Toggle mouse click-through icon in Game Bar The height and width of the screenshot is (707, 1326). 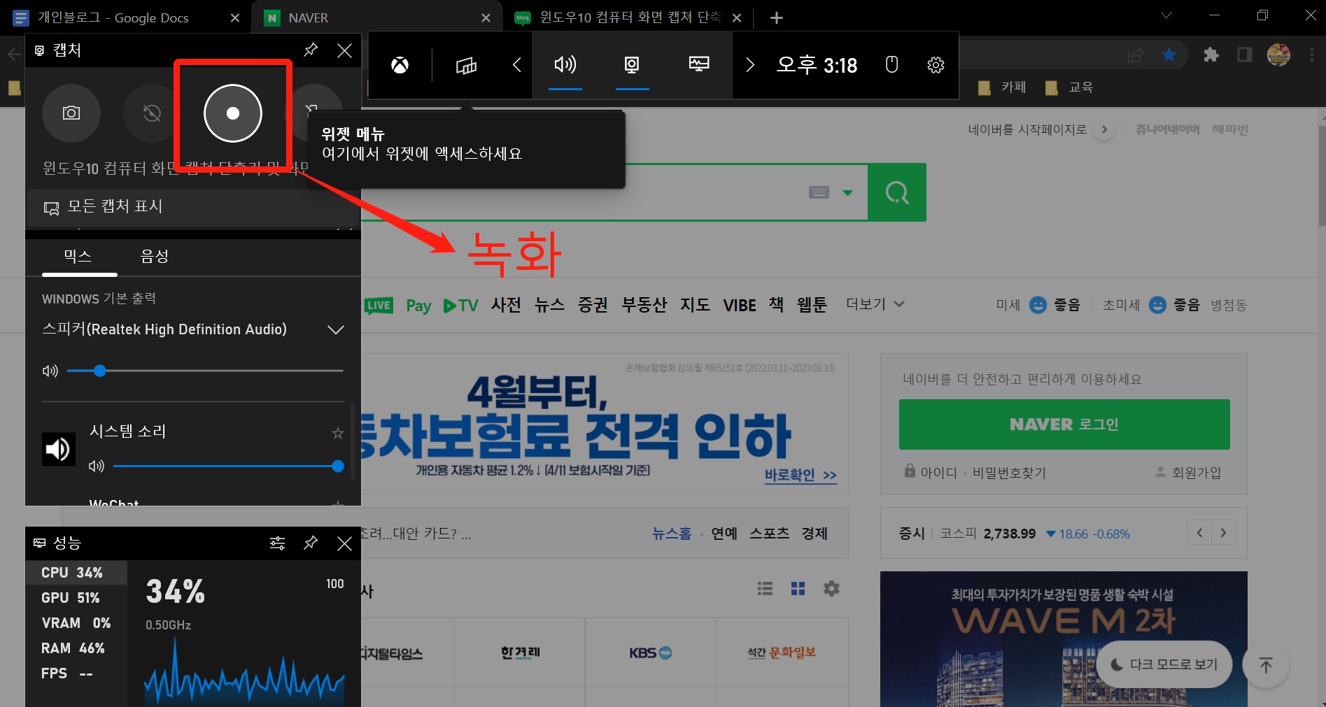click(891, 65)
